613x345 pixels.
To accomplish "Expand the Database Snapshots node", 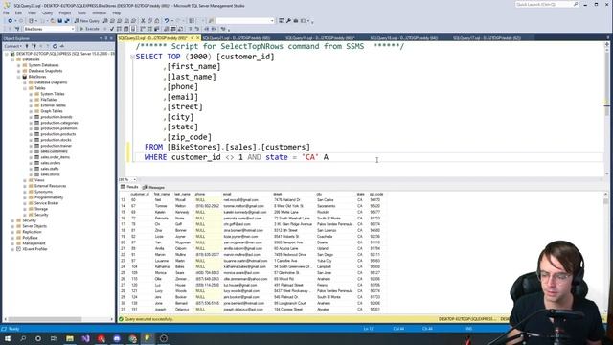I will point(19,71).
